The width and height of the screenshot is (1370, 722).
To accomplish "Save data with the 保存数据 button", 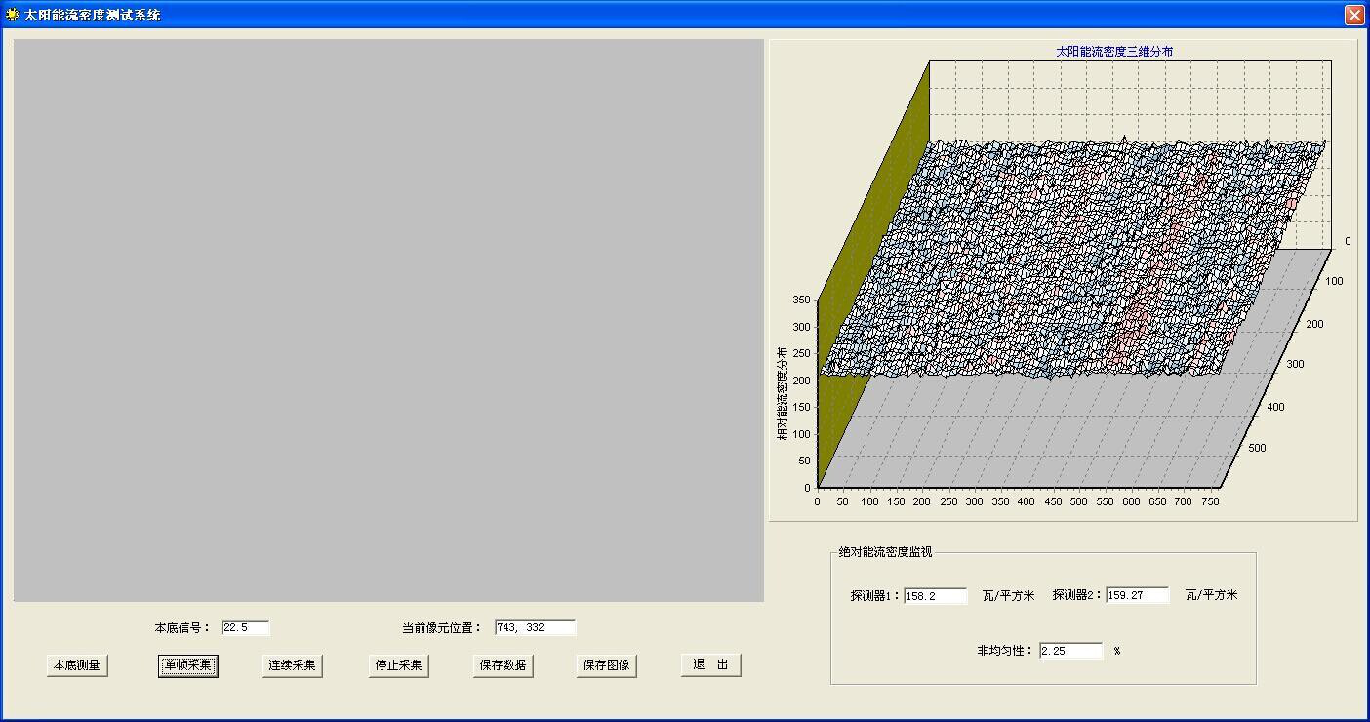I will click(x=503, y=665).
